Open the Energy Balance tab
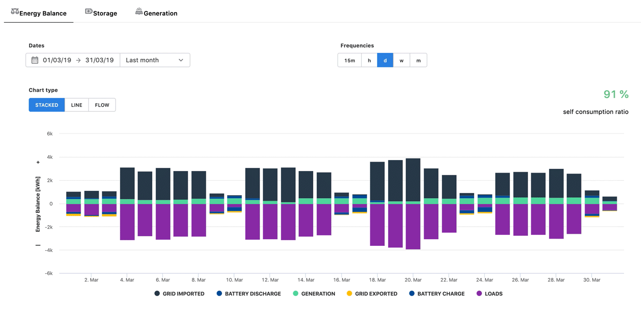Image resolution: width=641 pixels, height=310 pixels. click(39, 13)
